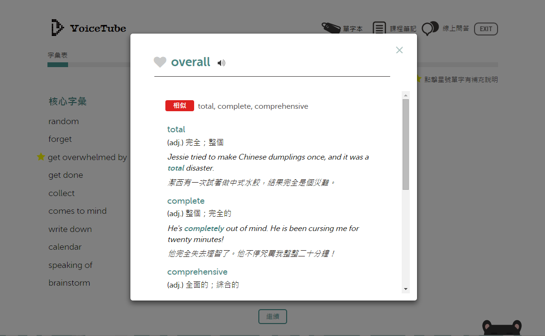Screen dimensions: 545x336
Task: Open 線上問答 chat bubble icon
Action: pyautogui.click(x=430, y=28)
